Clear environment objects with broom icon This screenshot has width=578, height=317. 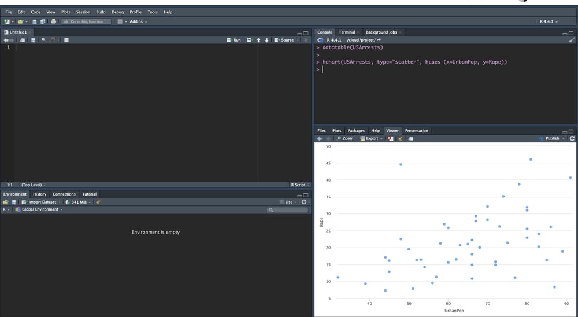tap(98, 202)
